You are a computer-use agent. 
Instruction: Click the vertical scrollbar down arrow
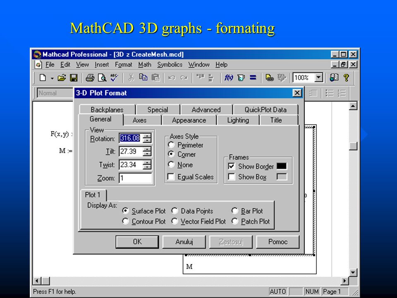coord(353,272)
